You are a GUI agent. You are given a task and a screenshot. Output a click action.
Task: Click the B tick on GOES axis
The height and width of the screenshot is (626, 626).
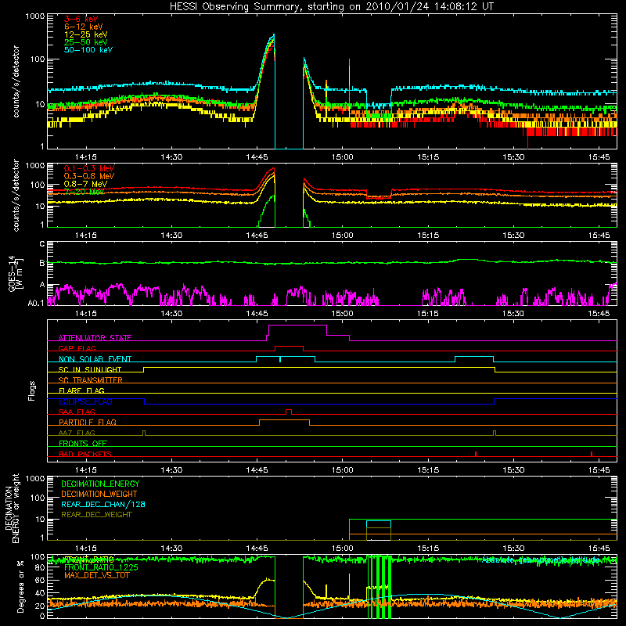coord(42,263)
